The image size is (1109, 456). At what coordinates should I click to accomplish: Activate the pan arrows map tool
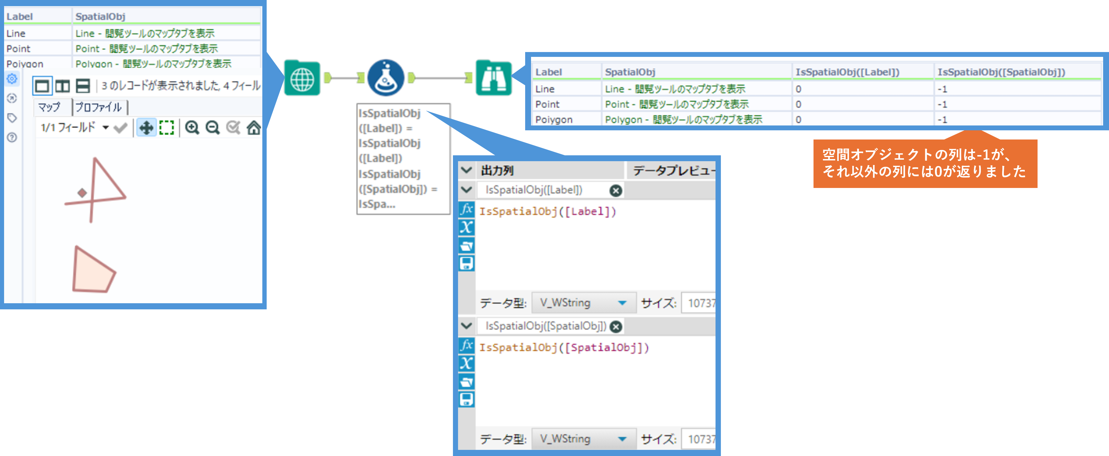coord(146,128)
